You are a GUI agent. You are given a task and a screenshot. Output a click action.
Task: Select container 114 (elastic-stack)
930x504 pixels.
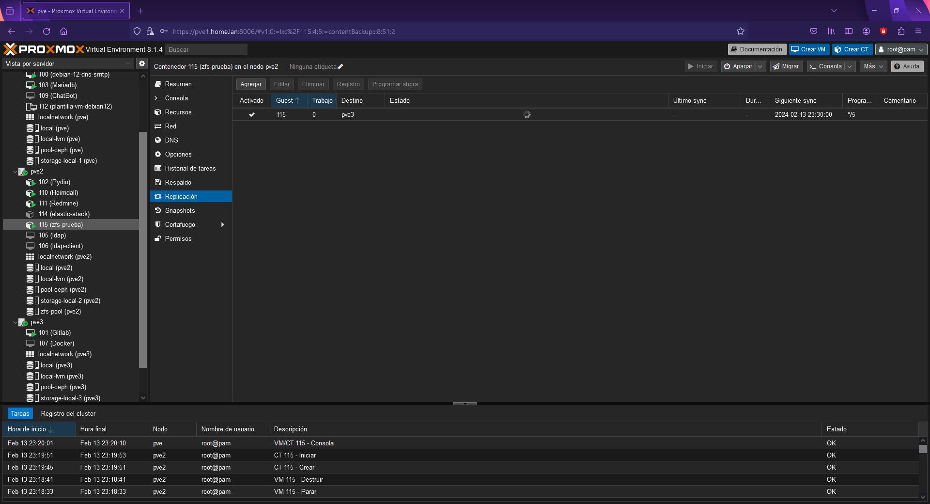pyautogui.click(x=64, y=214)
